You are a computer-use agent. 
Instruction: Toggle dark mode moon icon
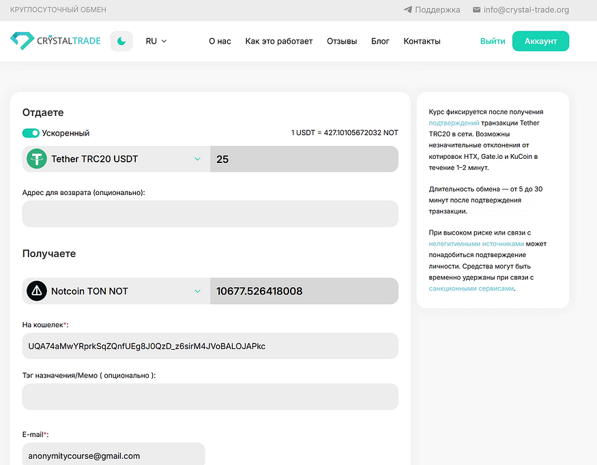(x=121, y=41)
